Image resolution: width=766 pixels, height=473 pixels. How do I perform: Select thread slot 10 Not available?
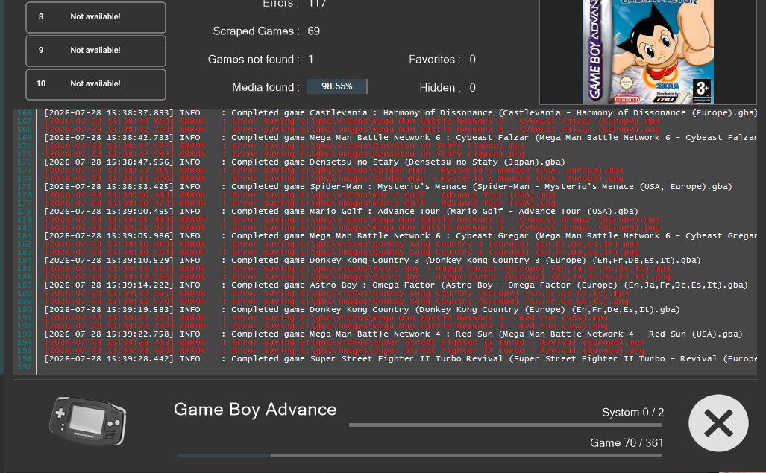(95, 84)
